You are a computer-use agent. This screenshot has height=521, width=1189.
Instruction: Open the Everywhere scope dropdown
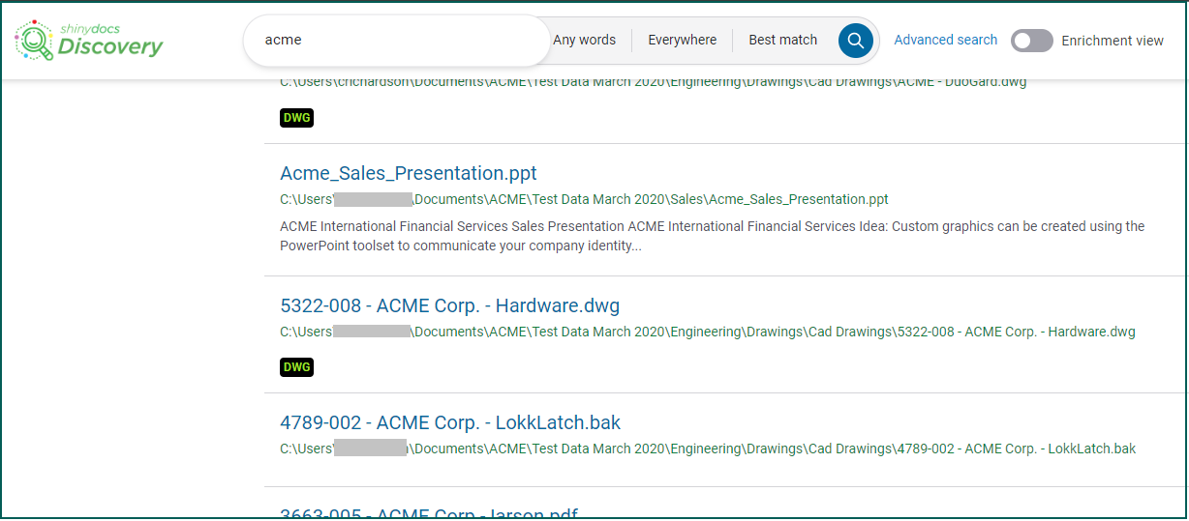(682, 41)
